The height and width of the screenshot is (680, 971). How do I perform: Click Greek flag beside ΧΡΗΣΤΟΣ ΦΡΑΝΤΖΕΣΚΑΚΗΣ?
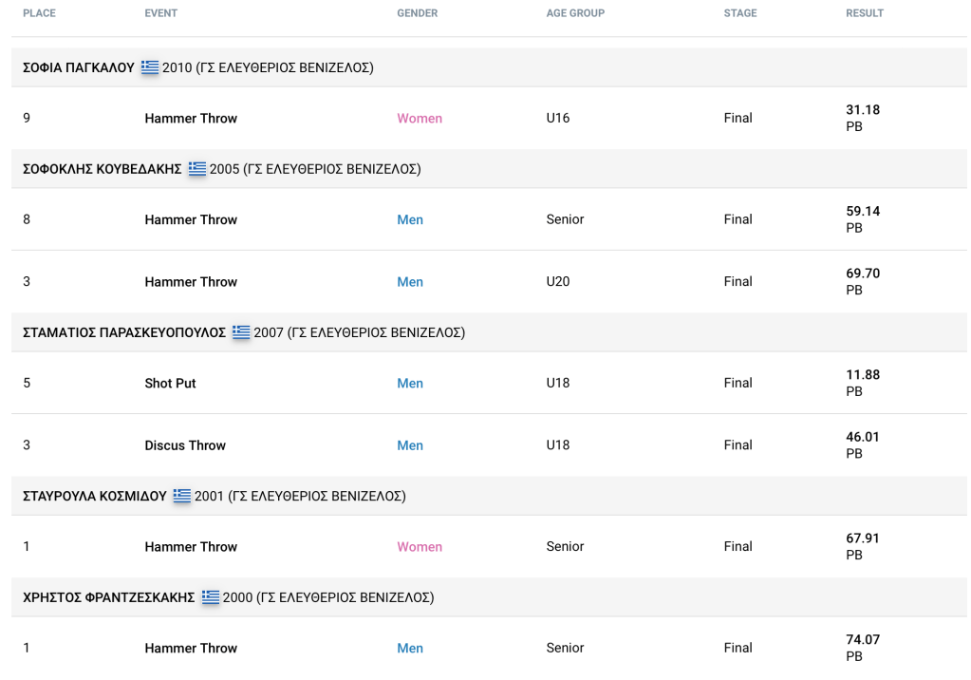(x=210, y=597)
